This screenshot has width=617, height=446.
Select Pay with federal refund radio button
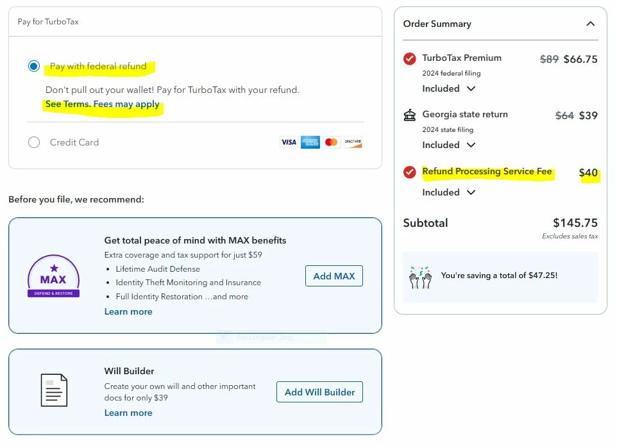coord(34,66)
